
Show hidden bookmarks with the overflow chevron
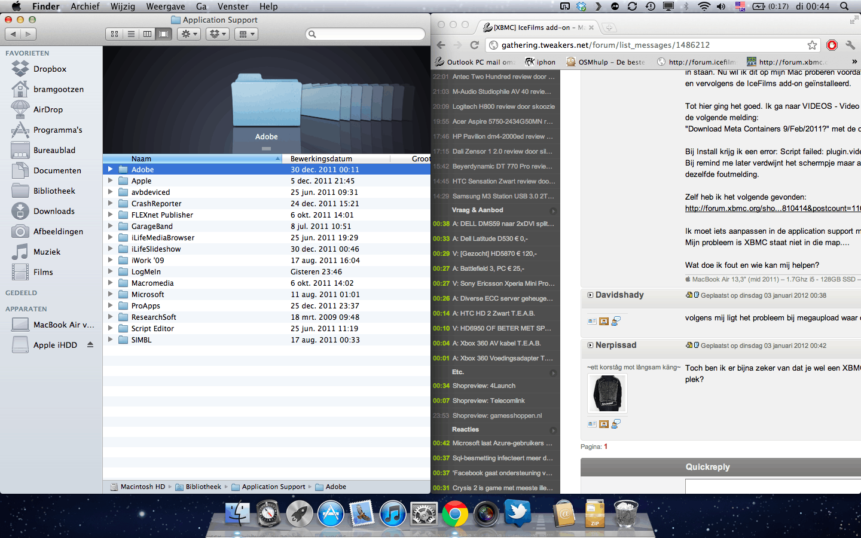854,62
